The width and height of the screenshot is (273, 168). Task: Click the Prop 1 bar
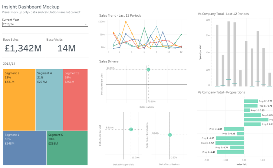230,152
